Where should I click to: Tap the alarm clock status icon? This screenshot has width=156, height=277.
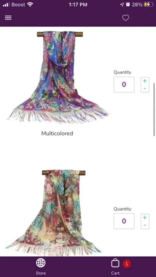tap(128, 5)
